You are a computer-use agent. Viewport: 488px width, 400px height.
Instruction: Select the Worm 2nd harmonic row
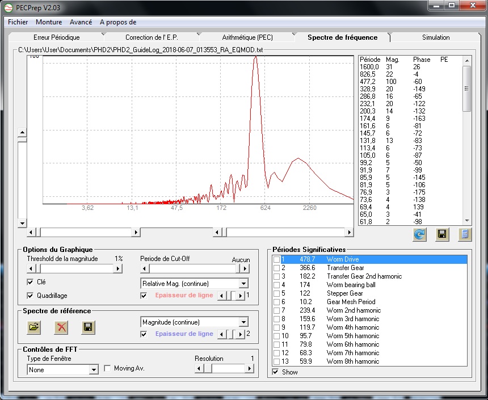[x=370, y=310]
